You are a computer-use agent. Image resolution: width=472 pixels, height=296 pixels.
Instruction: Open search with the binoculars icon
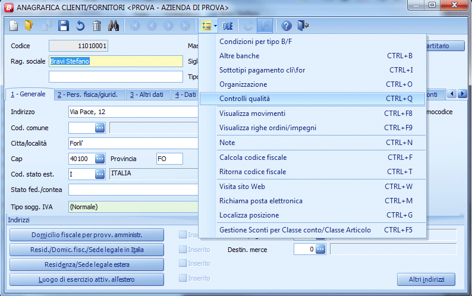pyautogui.click(x=114, y=26)
